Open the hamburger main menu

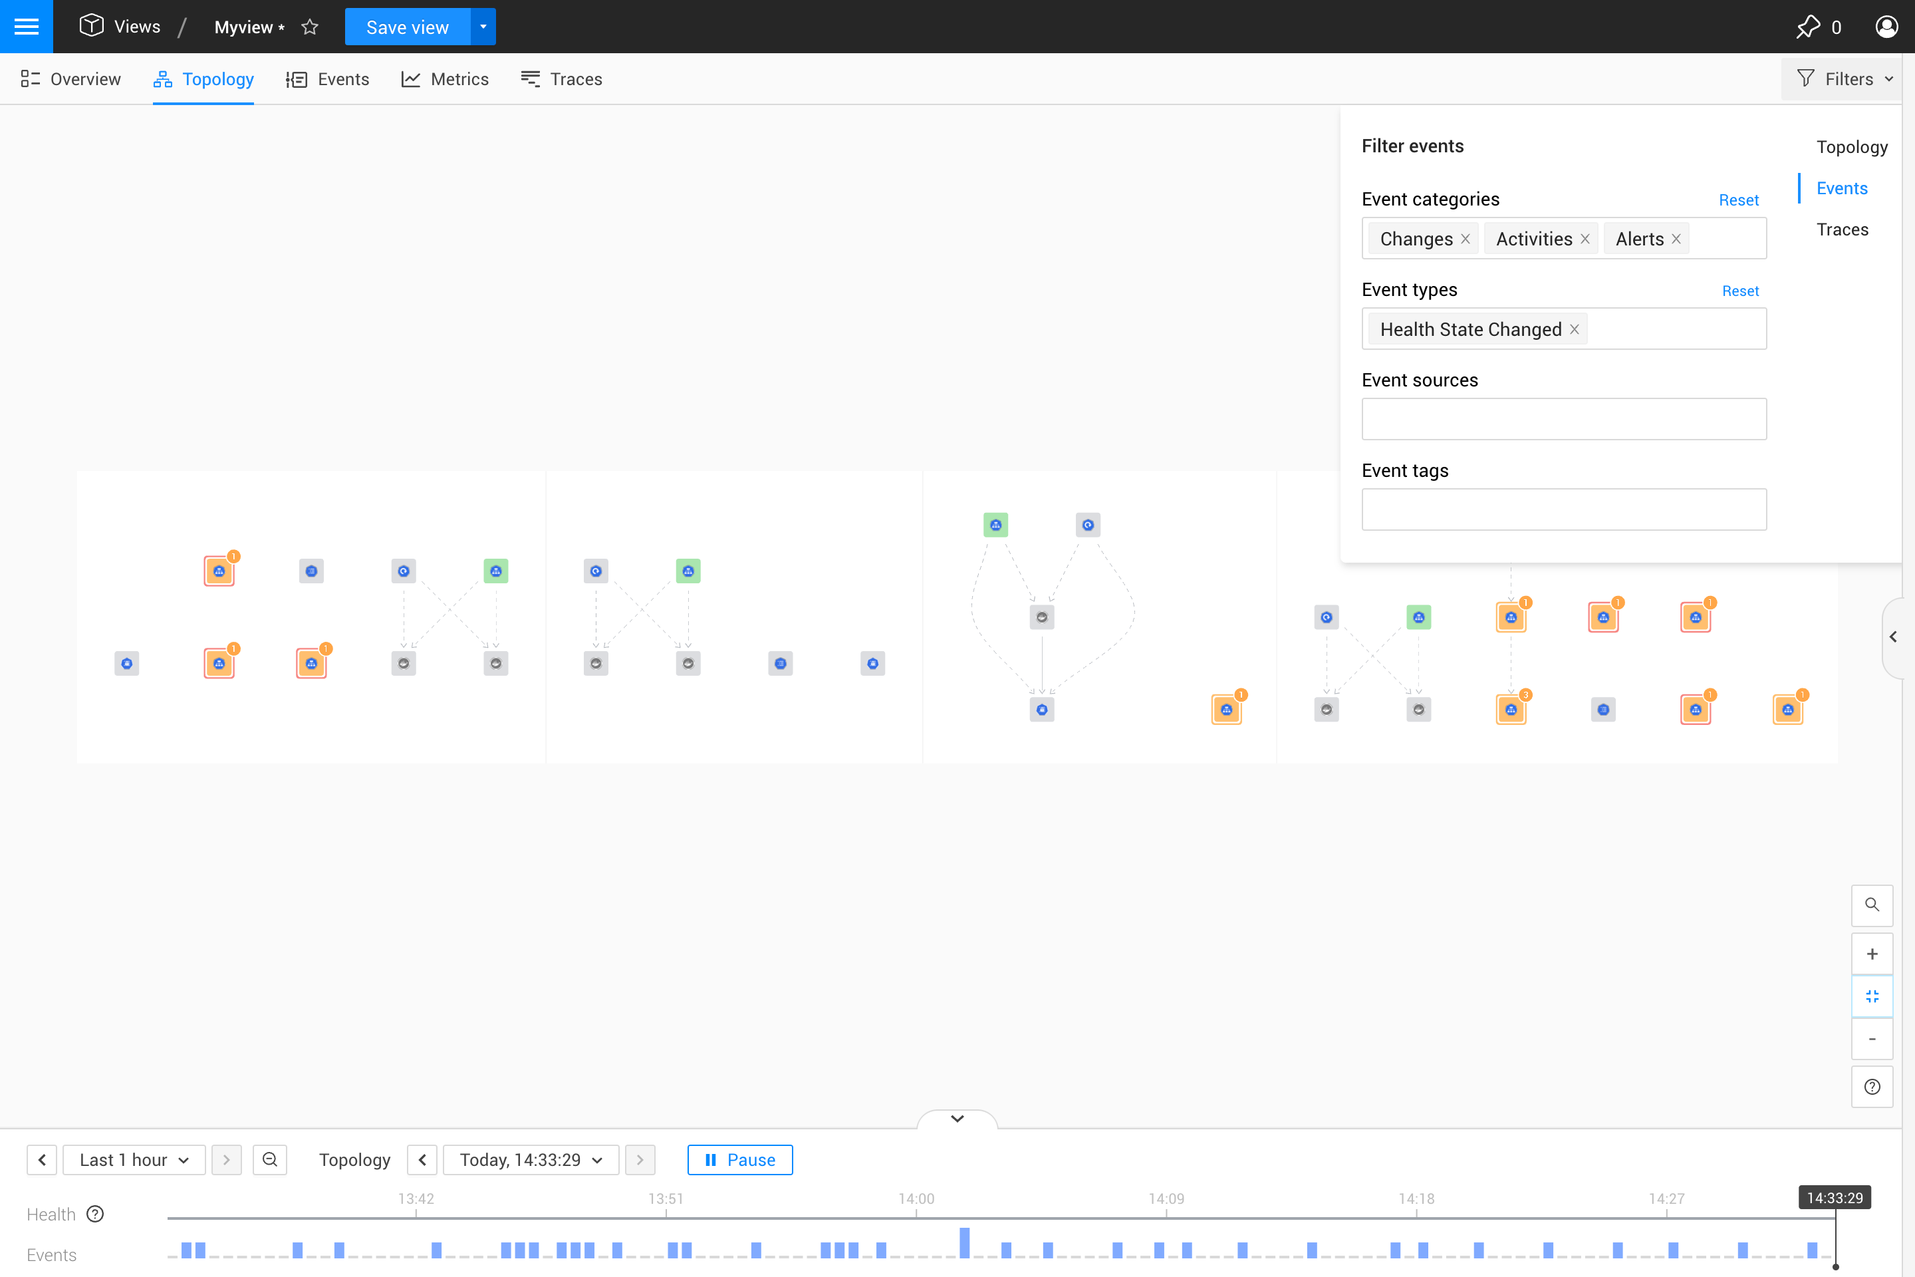tap(26, 26)
